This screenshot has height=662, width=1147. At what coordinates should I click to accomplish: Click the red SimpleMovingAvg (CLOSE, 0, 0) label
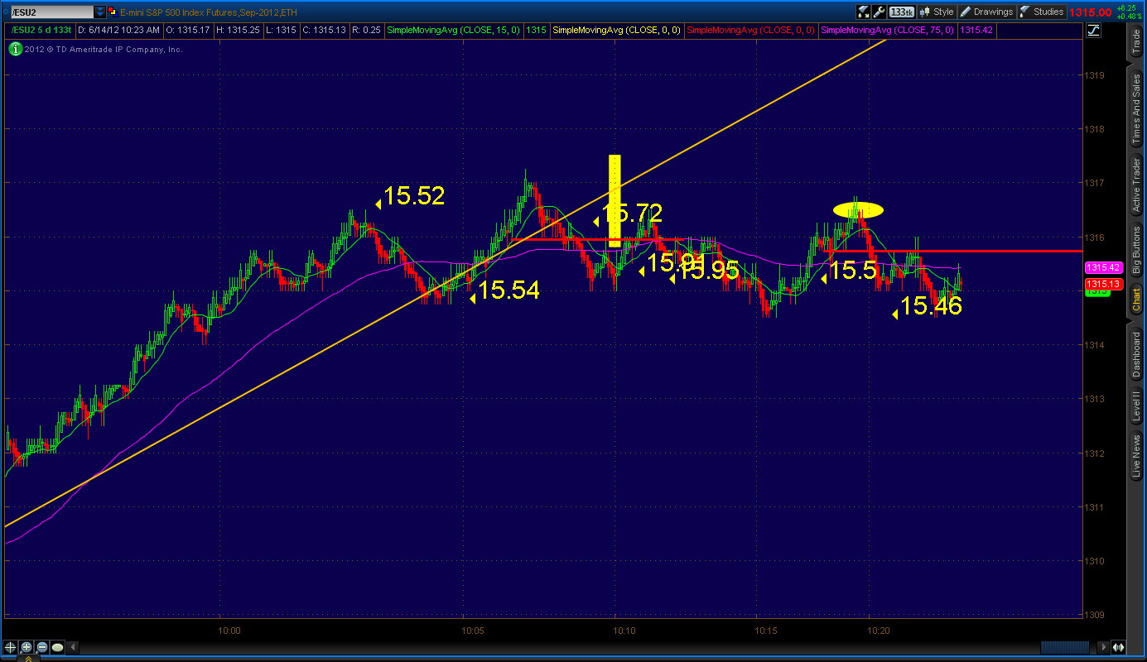click(x=752, y=31)
